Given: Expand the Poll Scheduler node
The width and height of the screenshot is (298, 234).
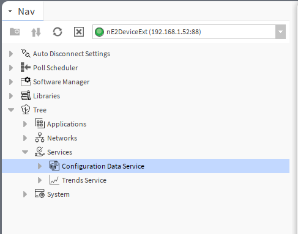Looking at the screenshot, I should 11,68.
